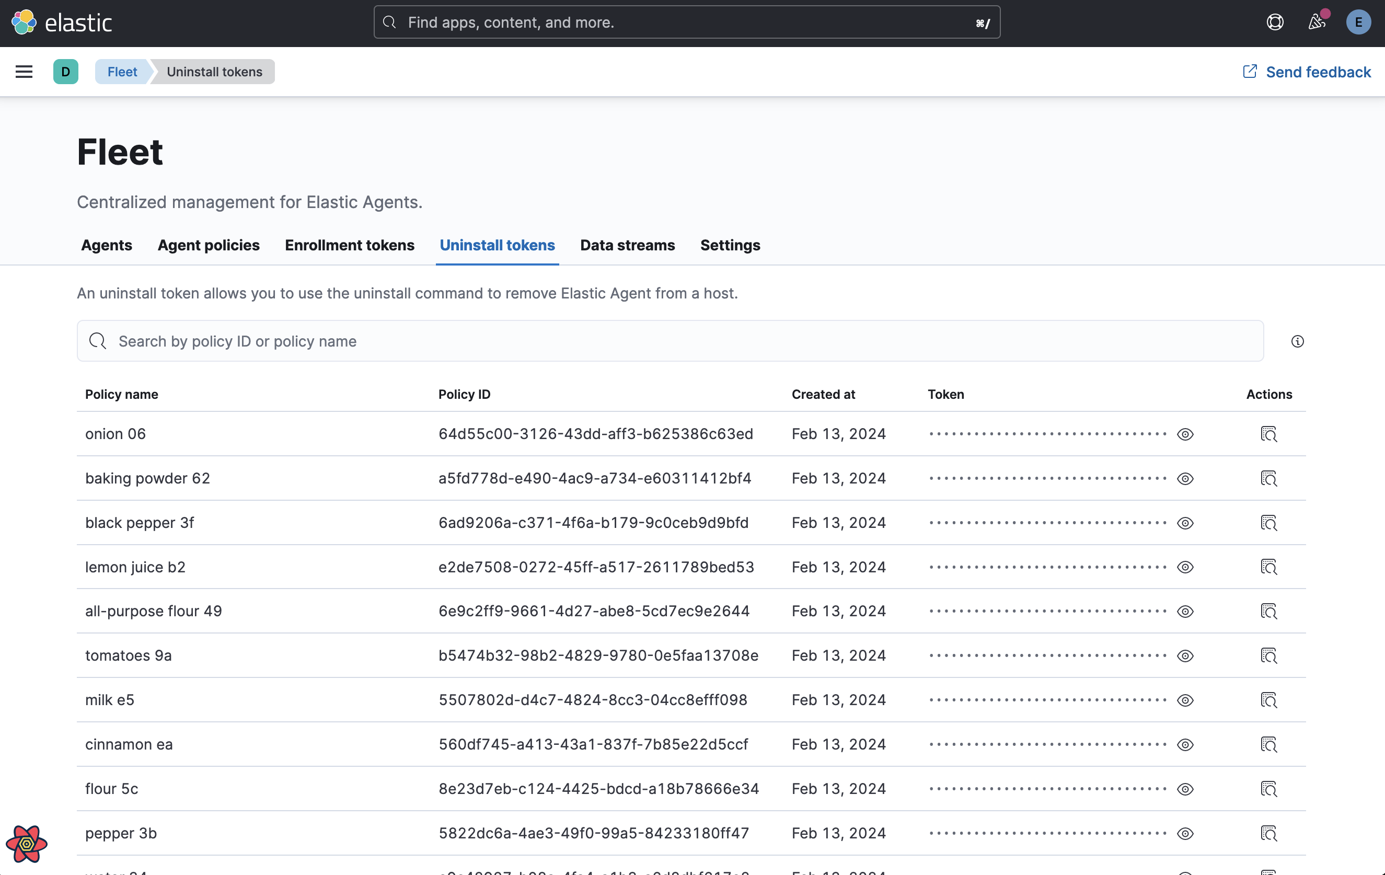Open the Elastic home logo

tap(62, 22)
